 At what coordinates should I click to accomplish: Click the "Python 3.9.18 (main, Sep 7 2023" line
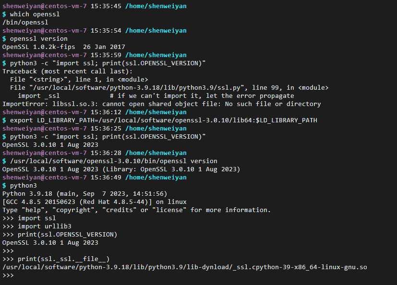[85, 194]
